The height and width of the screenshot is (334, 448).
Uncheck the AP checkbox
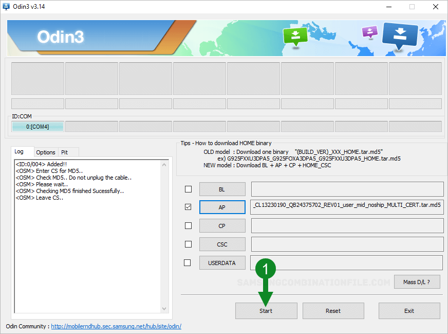tap(188, 207)
